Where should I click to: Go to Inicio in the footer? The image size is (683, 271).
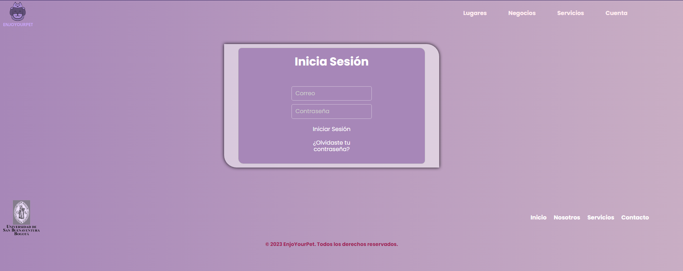(539, 217)
